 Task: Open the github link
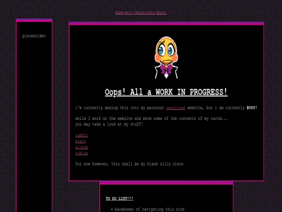click(81, 147)
